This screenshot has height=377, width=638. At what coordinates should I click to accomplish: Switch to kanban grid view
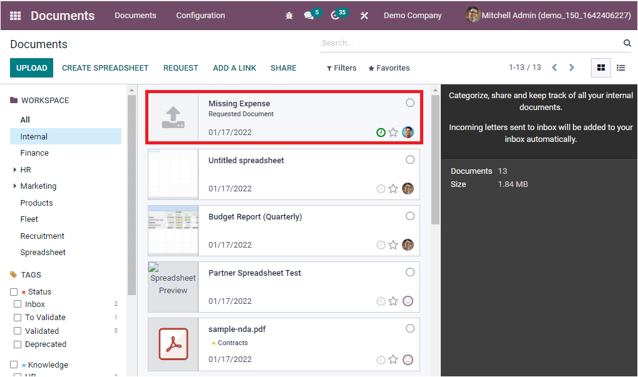[600, 68]
